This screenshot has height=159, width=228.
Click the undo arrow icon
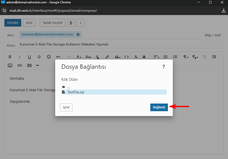59,57
